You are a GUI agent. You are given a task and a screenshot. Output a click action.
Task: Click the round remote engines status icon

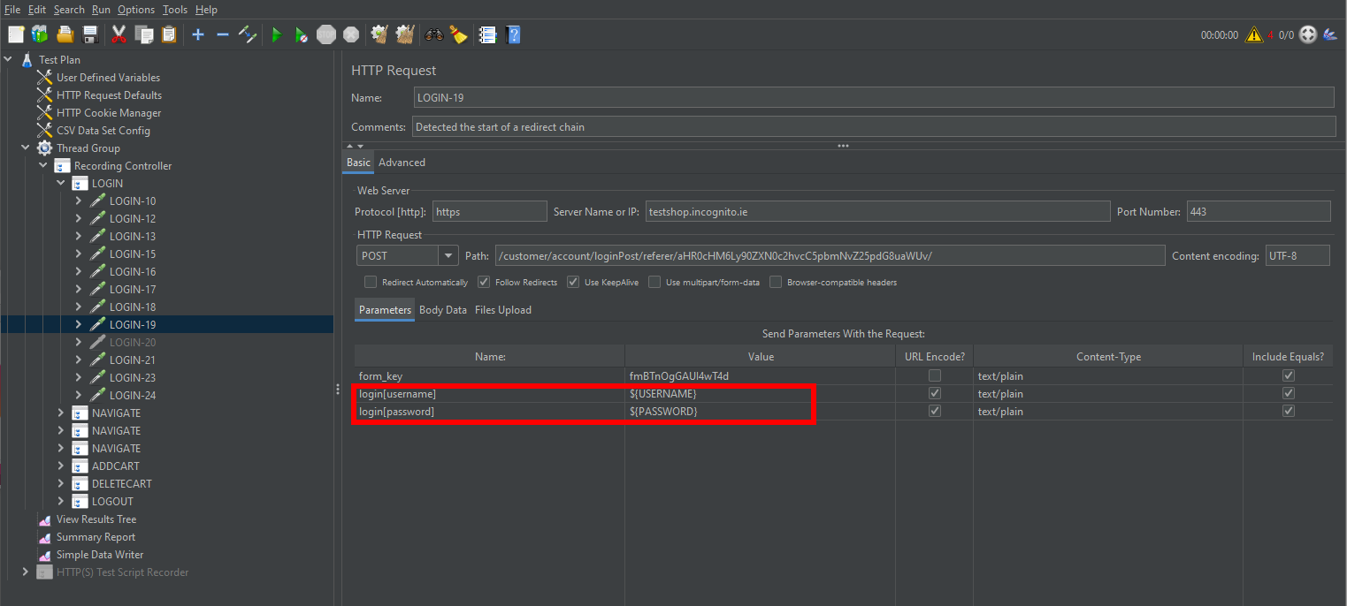pyautogui.click(x=1308, y=34)
